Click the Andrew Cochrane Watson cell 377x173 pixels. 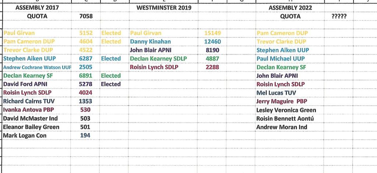click(x=37, y=67)
